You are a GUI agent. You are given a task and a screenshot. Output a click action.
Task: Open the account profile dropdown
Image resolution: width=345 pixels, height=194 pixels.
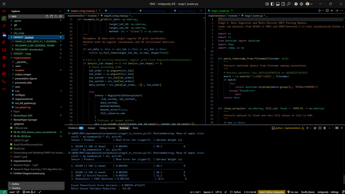(309, 4)
